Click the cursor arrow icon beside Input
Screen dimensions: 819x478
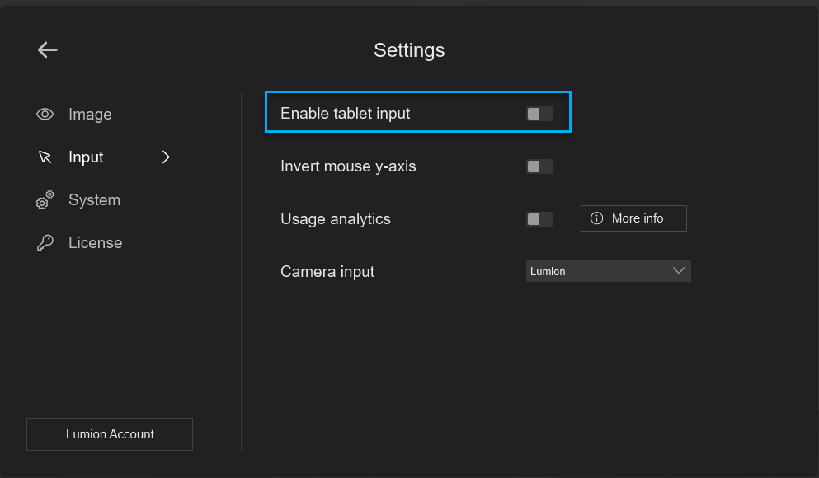pyautogui.click(x=45, y=157)
